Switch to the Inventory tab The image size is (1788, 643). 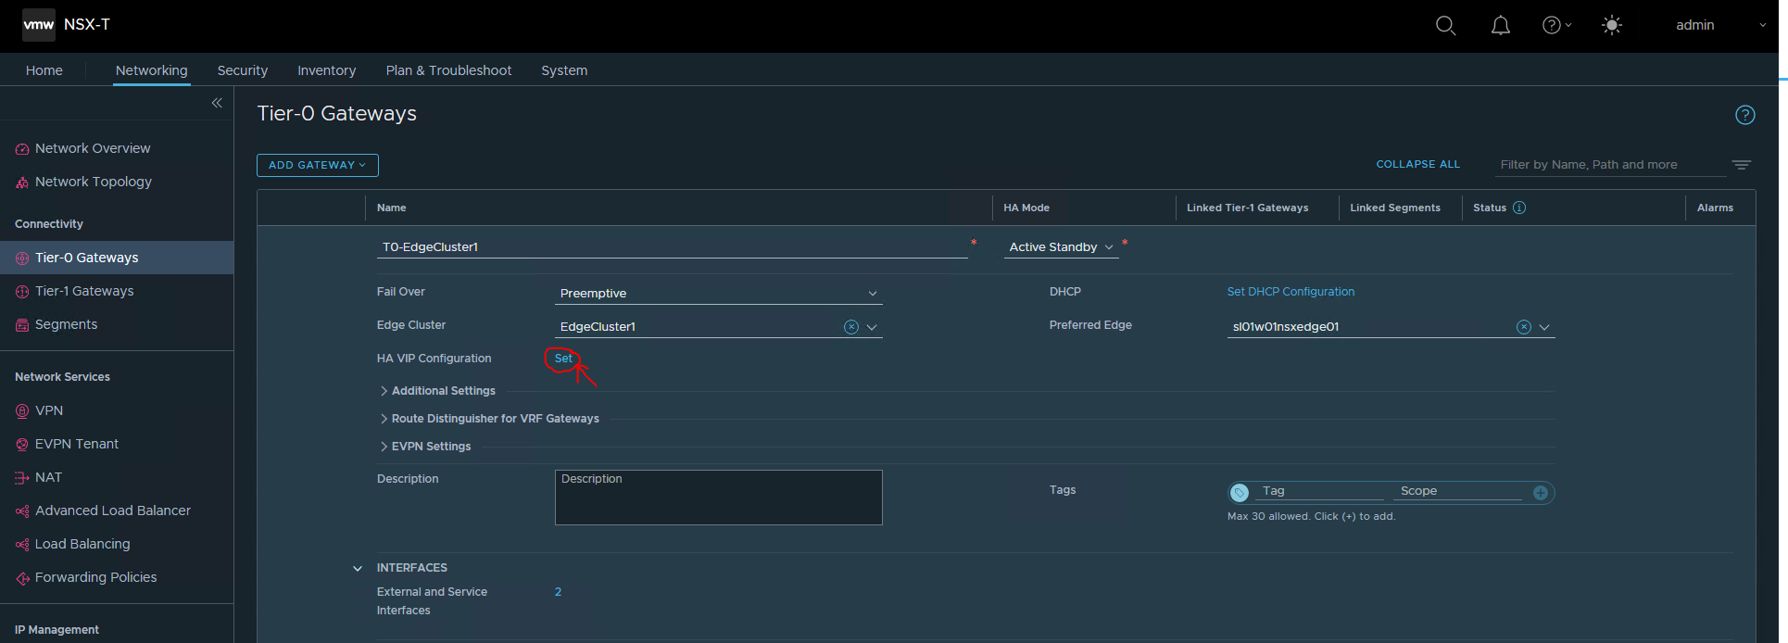[x=326, y=70]
